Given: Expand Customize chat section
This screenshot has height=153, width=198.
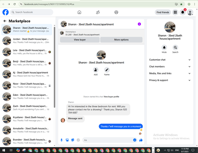Looking at the screenshot, I should click(170, 60).
